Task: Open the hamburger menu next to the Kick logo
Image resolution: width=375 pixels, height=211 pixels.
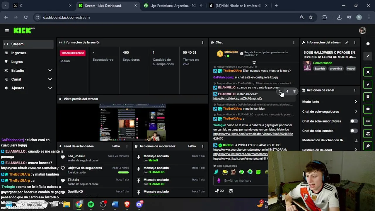Action: pos(7,30)
